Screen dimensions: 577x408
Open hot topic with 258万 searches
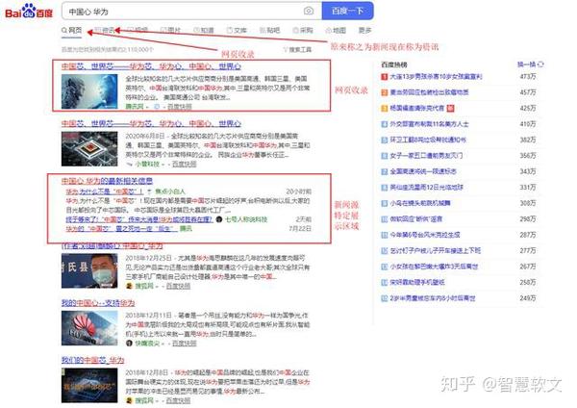pyautogui.click(x=417, y=283)
